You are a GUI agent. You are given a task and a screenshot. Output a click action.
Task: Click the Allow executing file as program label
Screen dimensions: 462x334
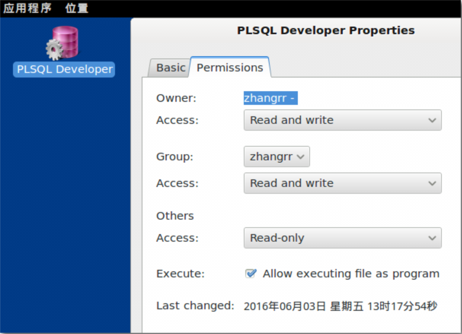click(351, 274)
